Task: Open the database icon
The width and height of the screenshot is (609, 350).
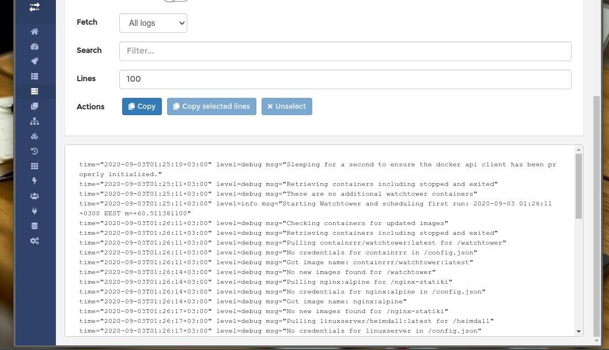Action: [x=35, y=226]
